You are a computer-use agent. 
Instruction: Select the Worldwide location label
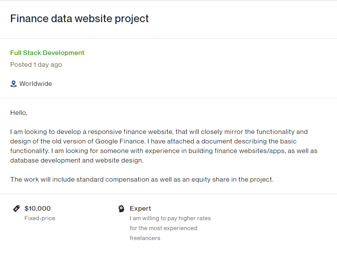pos(36,84)
